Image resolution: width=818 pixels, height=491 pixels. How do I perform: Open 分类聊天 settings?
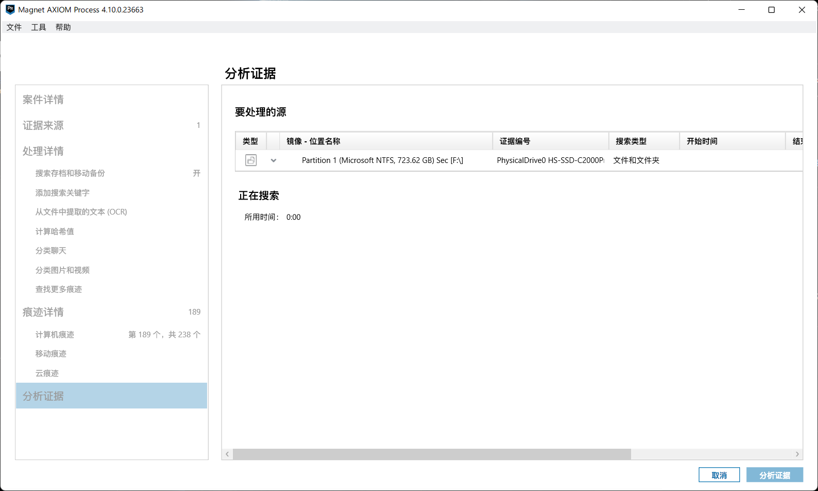[51, 251]
